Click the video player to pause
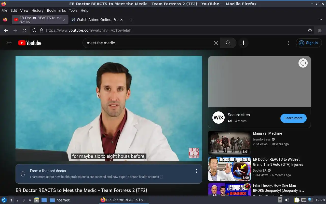Screen dimensions: 326x204 coord(109,109)
